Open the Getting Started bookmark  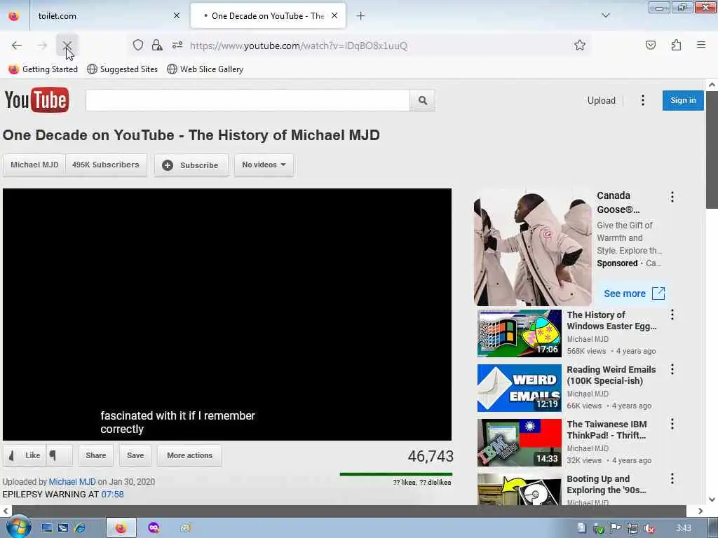(x=43, y=69)
